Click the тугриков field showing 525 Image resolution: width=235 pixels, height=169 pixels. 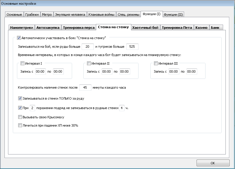132,47
